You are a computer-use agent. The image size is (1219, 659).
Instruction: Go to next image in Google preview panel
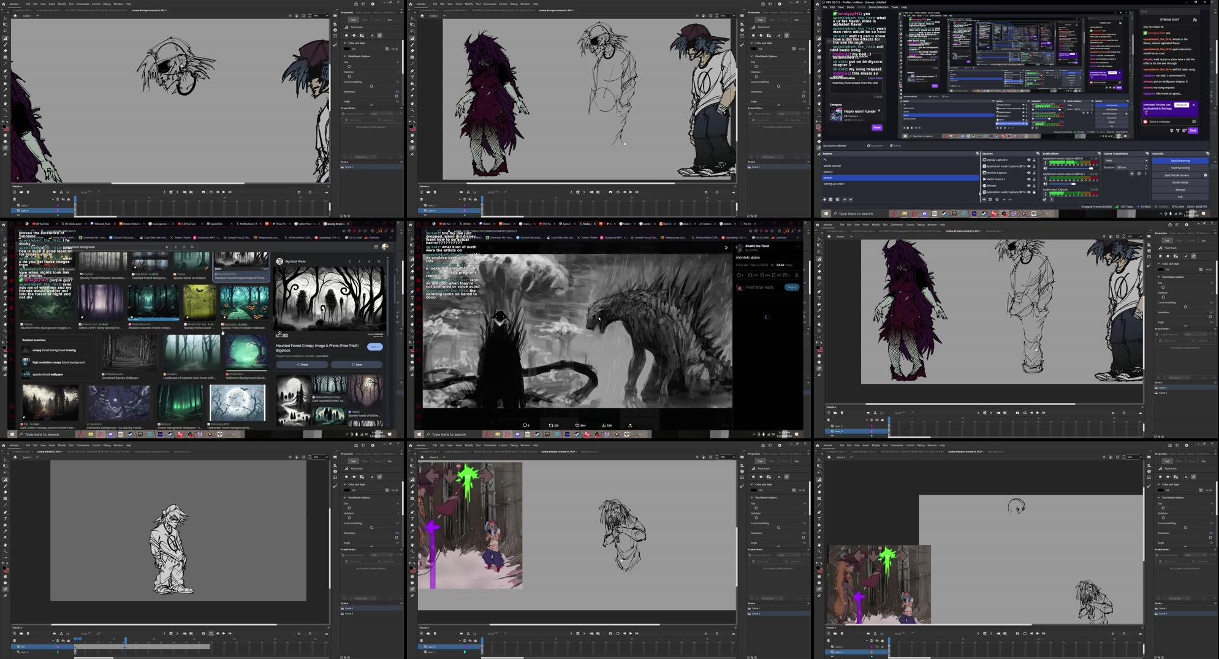(x=359, y=261)
